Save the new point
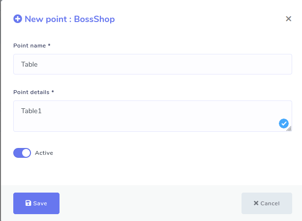 36,203
